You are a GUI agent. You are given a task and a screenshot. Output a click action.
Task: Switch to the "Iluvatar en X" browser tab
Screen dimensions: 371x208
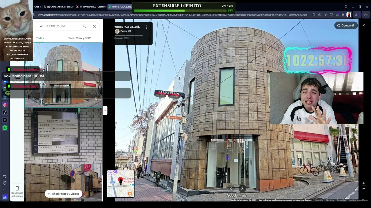91,7
